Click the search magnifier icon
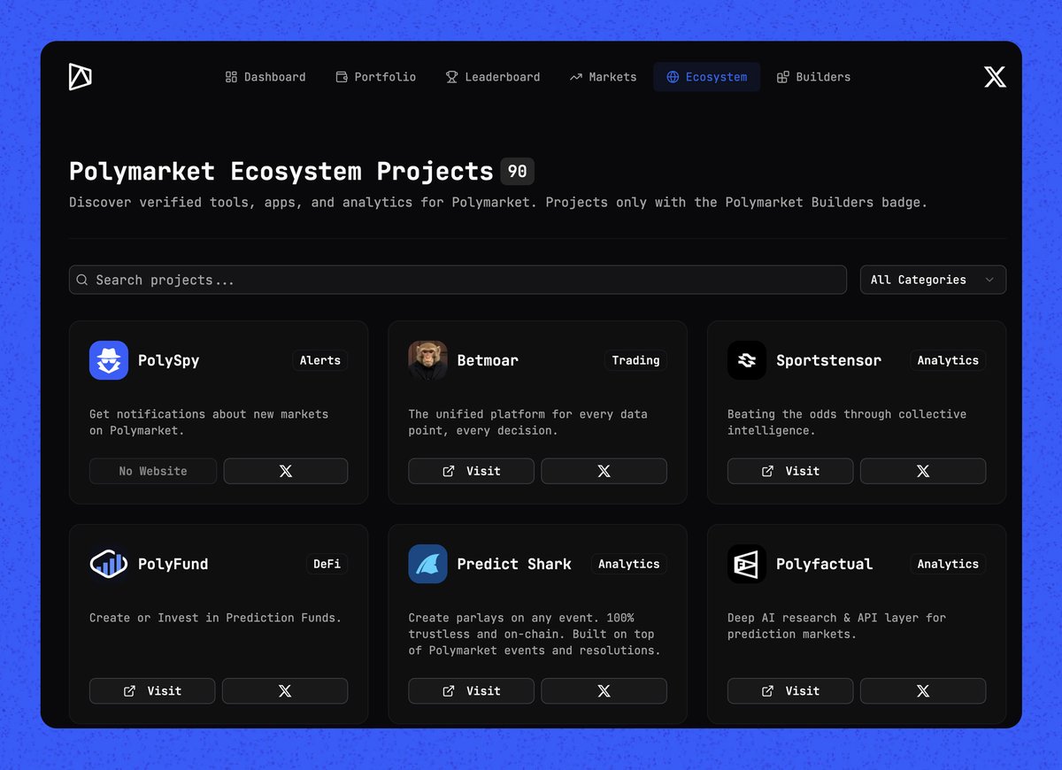The image size is (1062, 770). (82, 280)
